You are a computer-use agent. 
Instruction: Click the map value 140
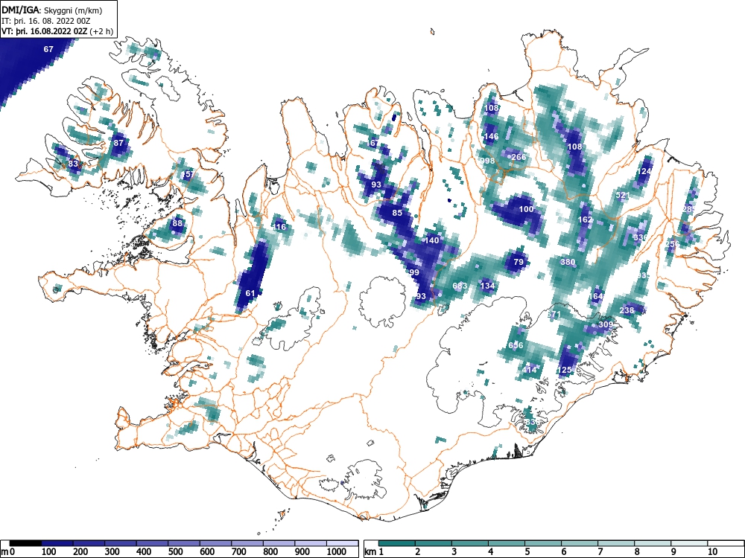click(x=431, y=240)
